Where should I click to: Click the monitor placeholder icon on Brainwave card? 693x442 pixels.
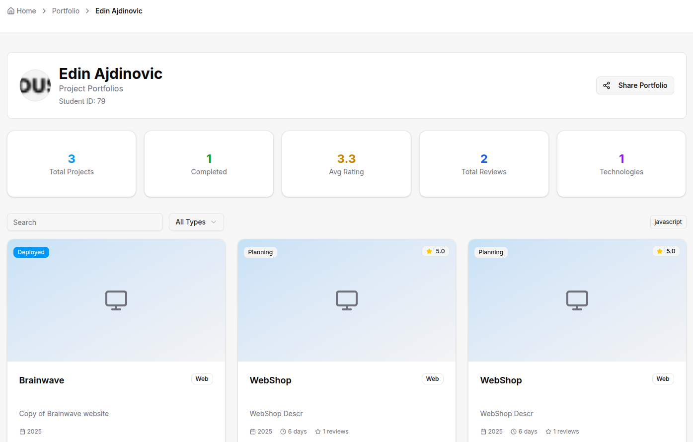[x=116, y=300]
